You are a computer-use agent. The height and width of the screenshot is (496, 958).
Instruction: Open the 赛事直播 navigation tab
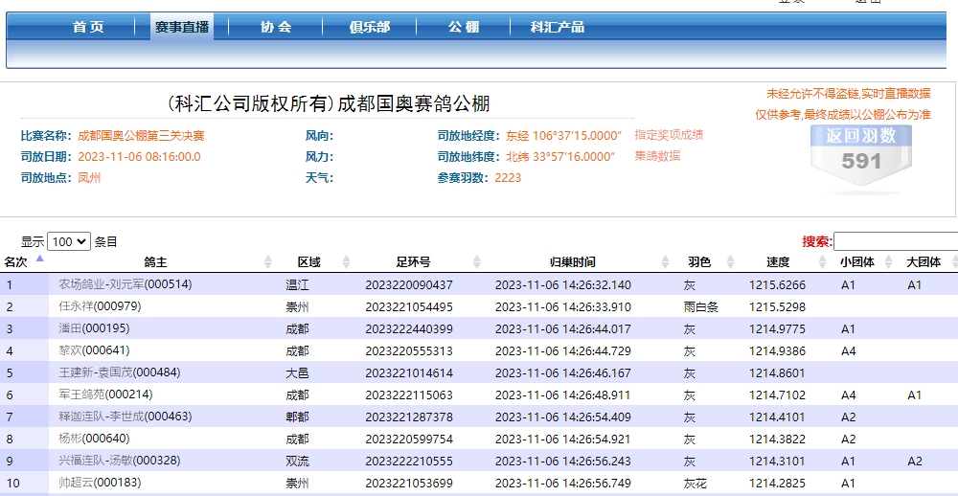[182, 27]
